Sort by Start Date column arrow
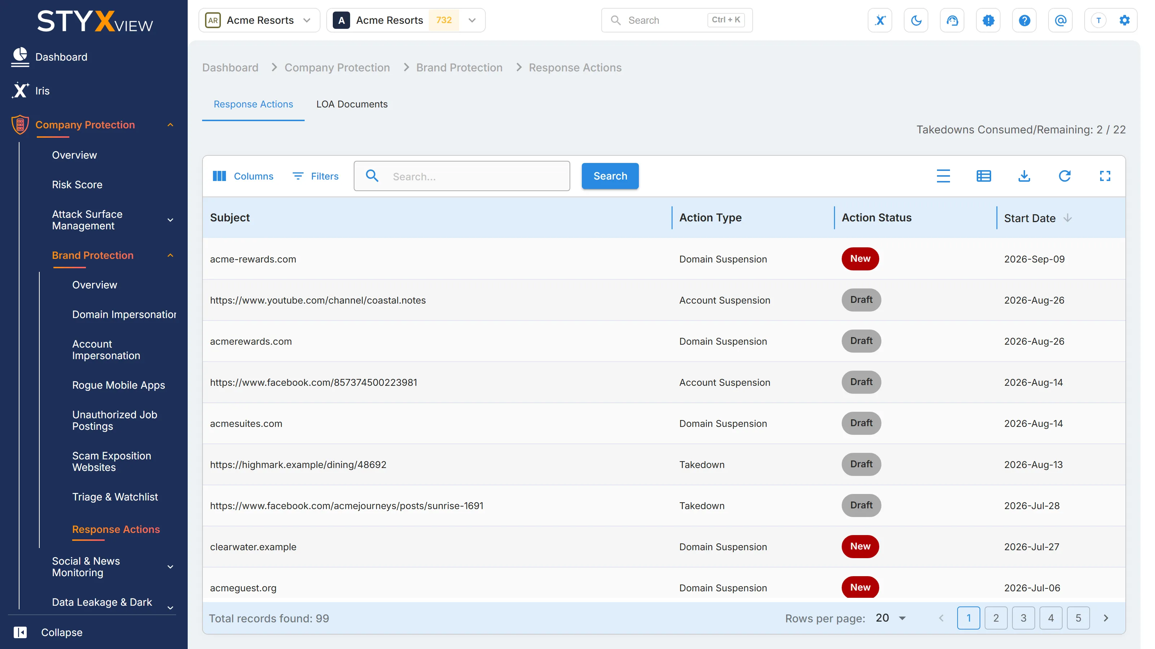The image size is (1155, 649). click(1068, 218)
